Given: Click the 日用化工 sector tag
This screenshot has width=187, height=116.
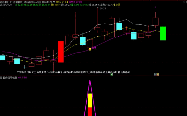Looking at the screenshot, I should point(31,72).
